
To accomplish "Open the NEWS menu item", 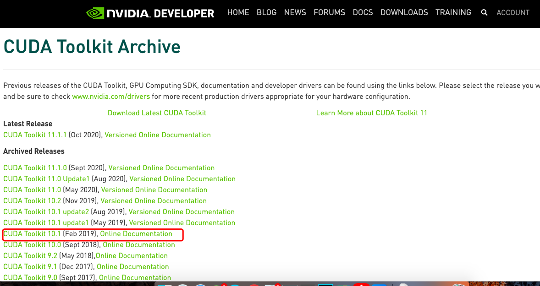I will (295, 12).
